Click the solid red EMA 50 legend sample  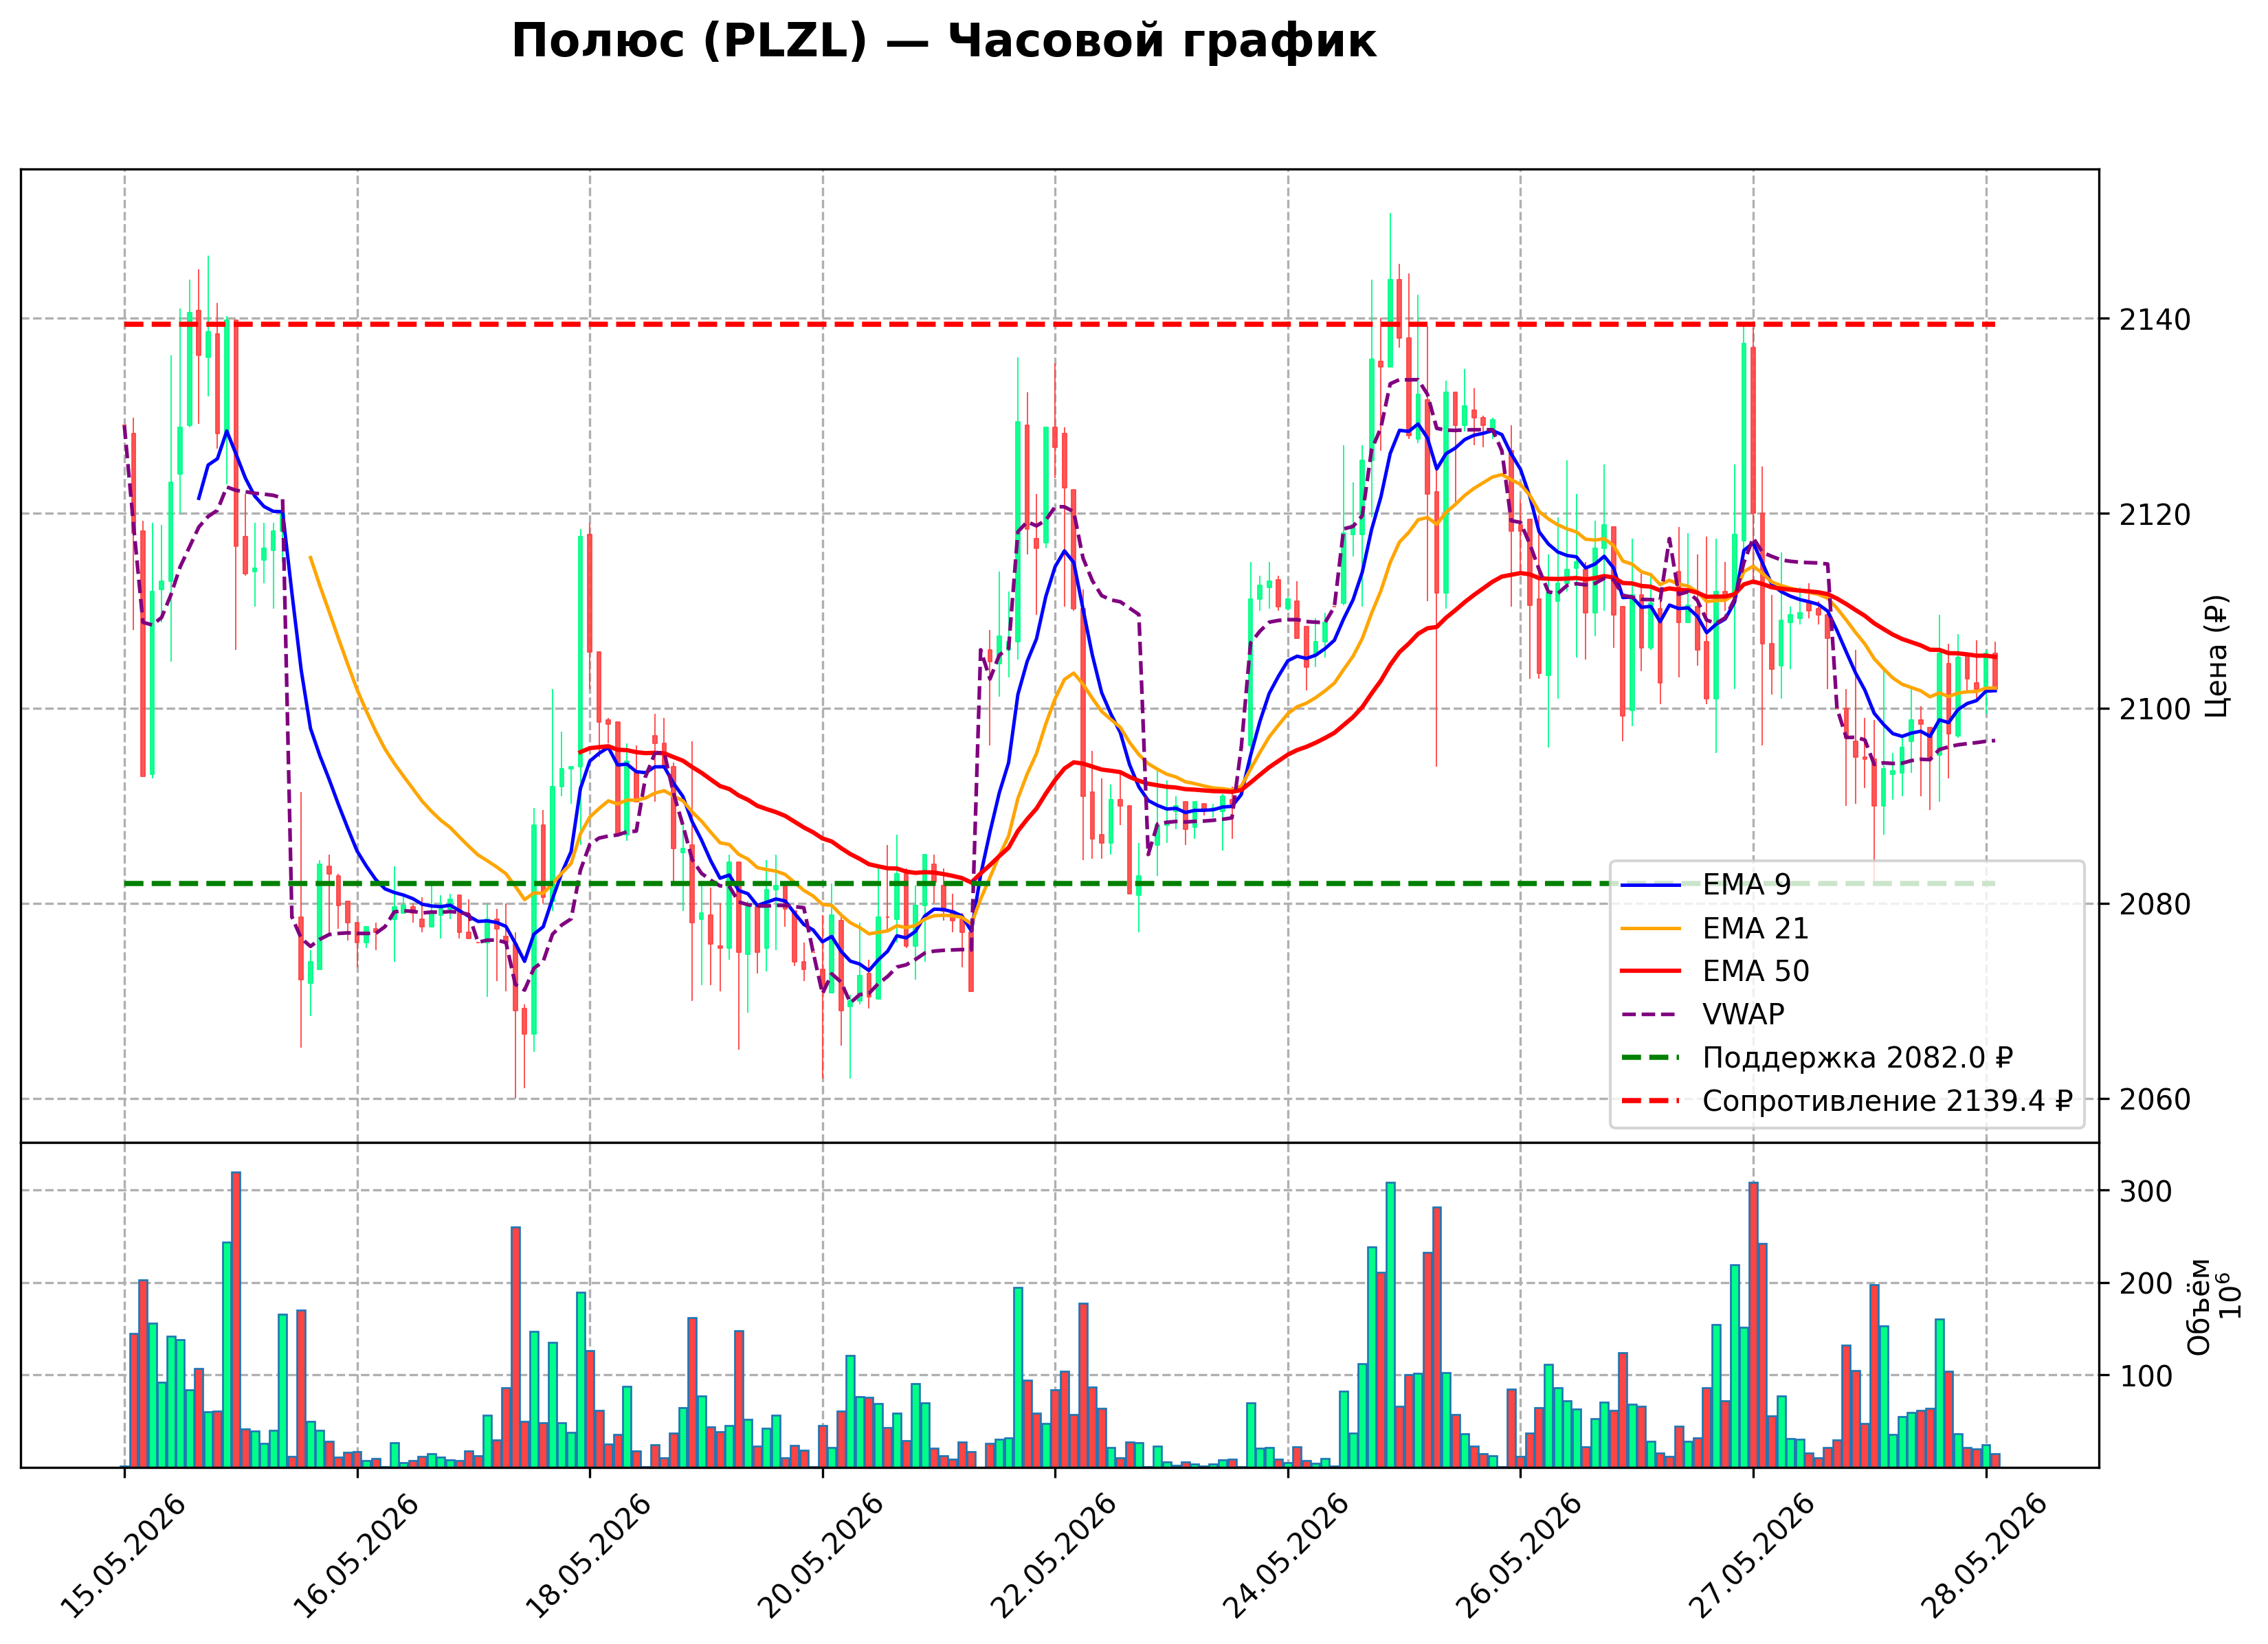(x=1651, y=971)
